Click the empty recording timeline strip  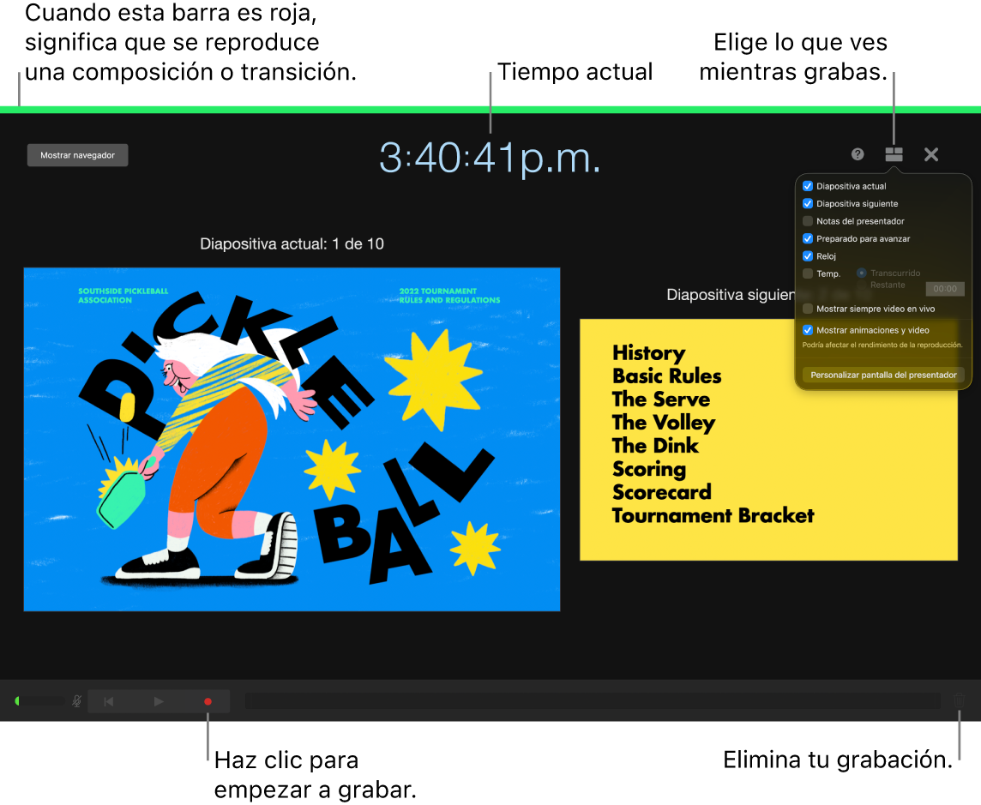click(592, 700)
